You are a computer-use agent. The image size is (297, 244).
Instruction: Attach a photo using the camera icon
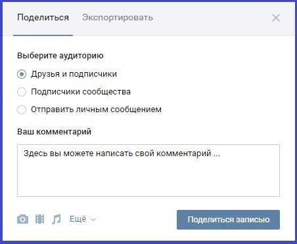22,219
